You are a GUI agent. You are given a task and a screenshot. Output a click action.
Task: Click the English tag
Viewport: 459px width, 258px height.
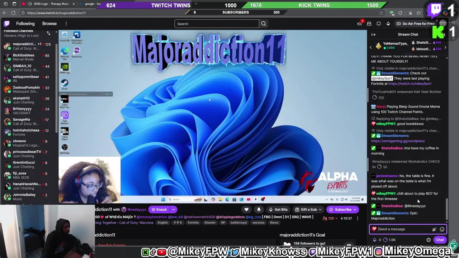(162, 223)
